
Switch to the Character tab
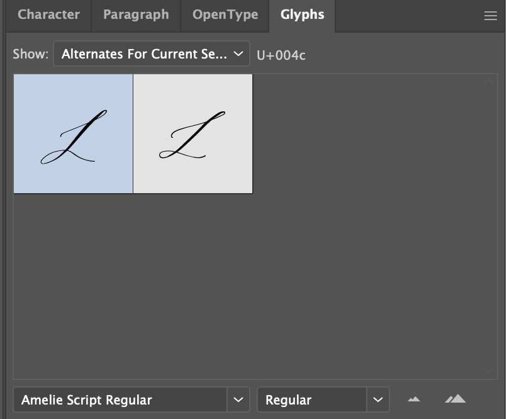pos(48,15)
